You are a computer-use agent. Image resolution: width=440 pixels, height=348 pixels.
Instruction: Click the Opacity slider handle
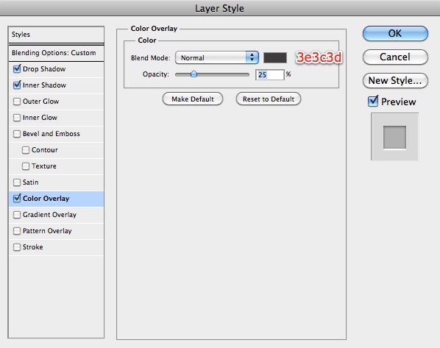tap(194, 74)
